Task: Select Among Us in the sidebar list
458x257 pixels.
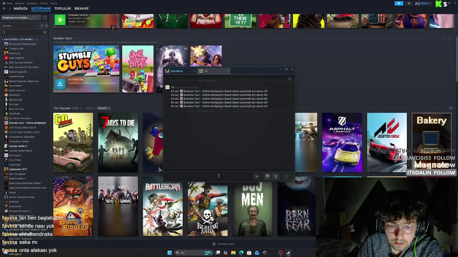Action: (x=14, y=53)
